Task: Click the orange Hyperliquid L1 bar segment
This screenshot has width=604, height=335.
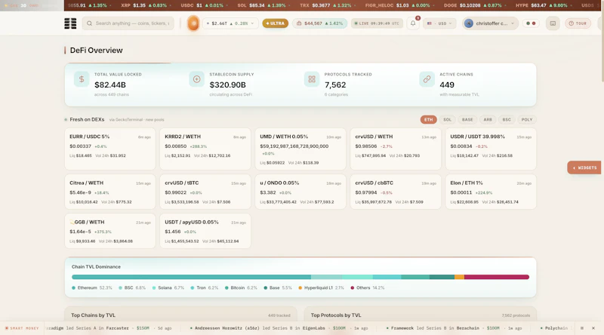Action: coord(459,277)
